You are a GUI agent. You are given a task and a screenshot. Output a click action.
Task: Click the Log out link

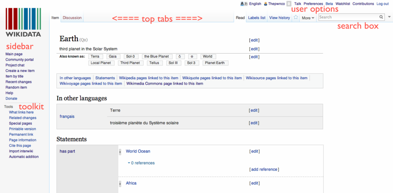[x=382, y=4]
